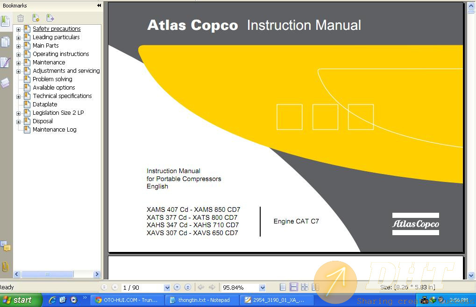Go to next page button

pyautogui.click(x=177, y=287)
